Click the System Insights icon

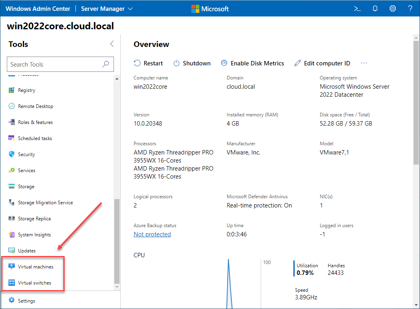pos(12,234)
